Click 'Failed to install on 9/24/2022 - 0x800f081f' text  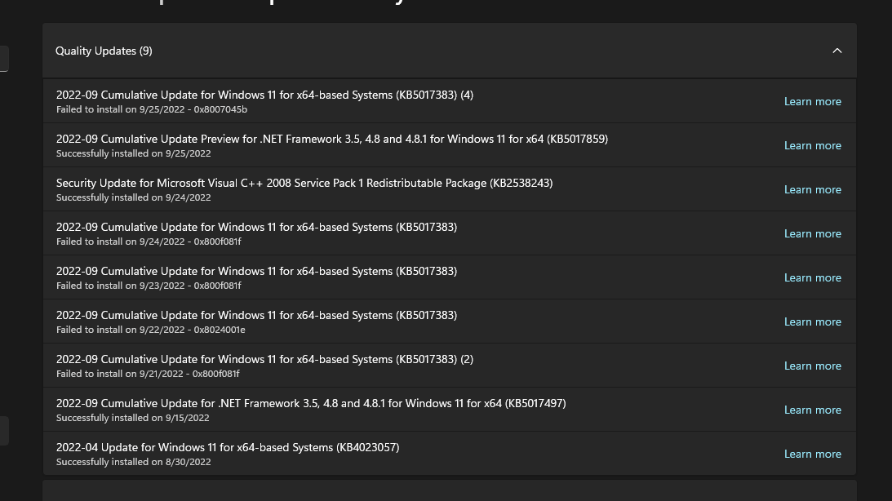[149, 242]
